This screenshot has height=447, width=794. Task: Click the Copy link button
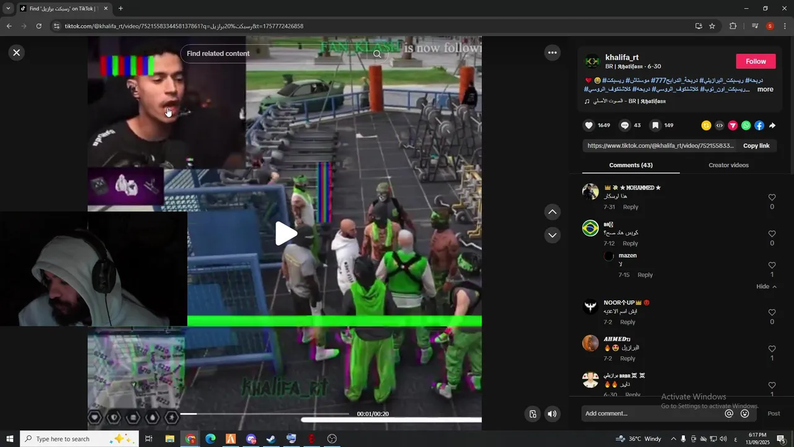[756, 146]
